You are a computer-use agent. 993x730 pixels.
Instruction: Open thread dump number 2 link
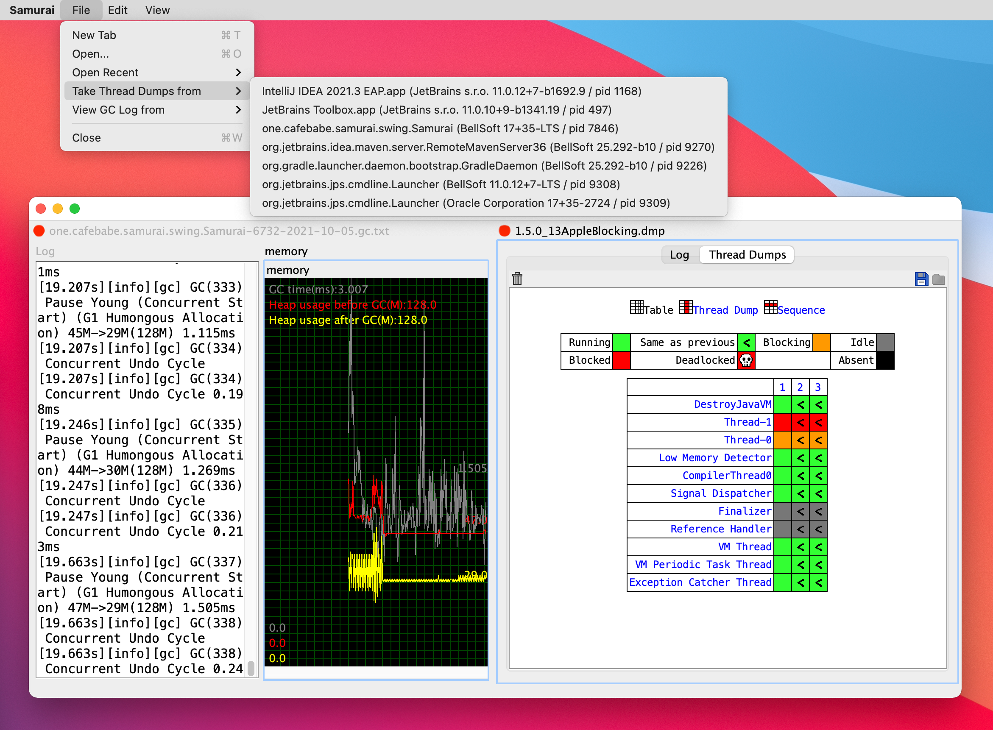[801, 387]
